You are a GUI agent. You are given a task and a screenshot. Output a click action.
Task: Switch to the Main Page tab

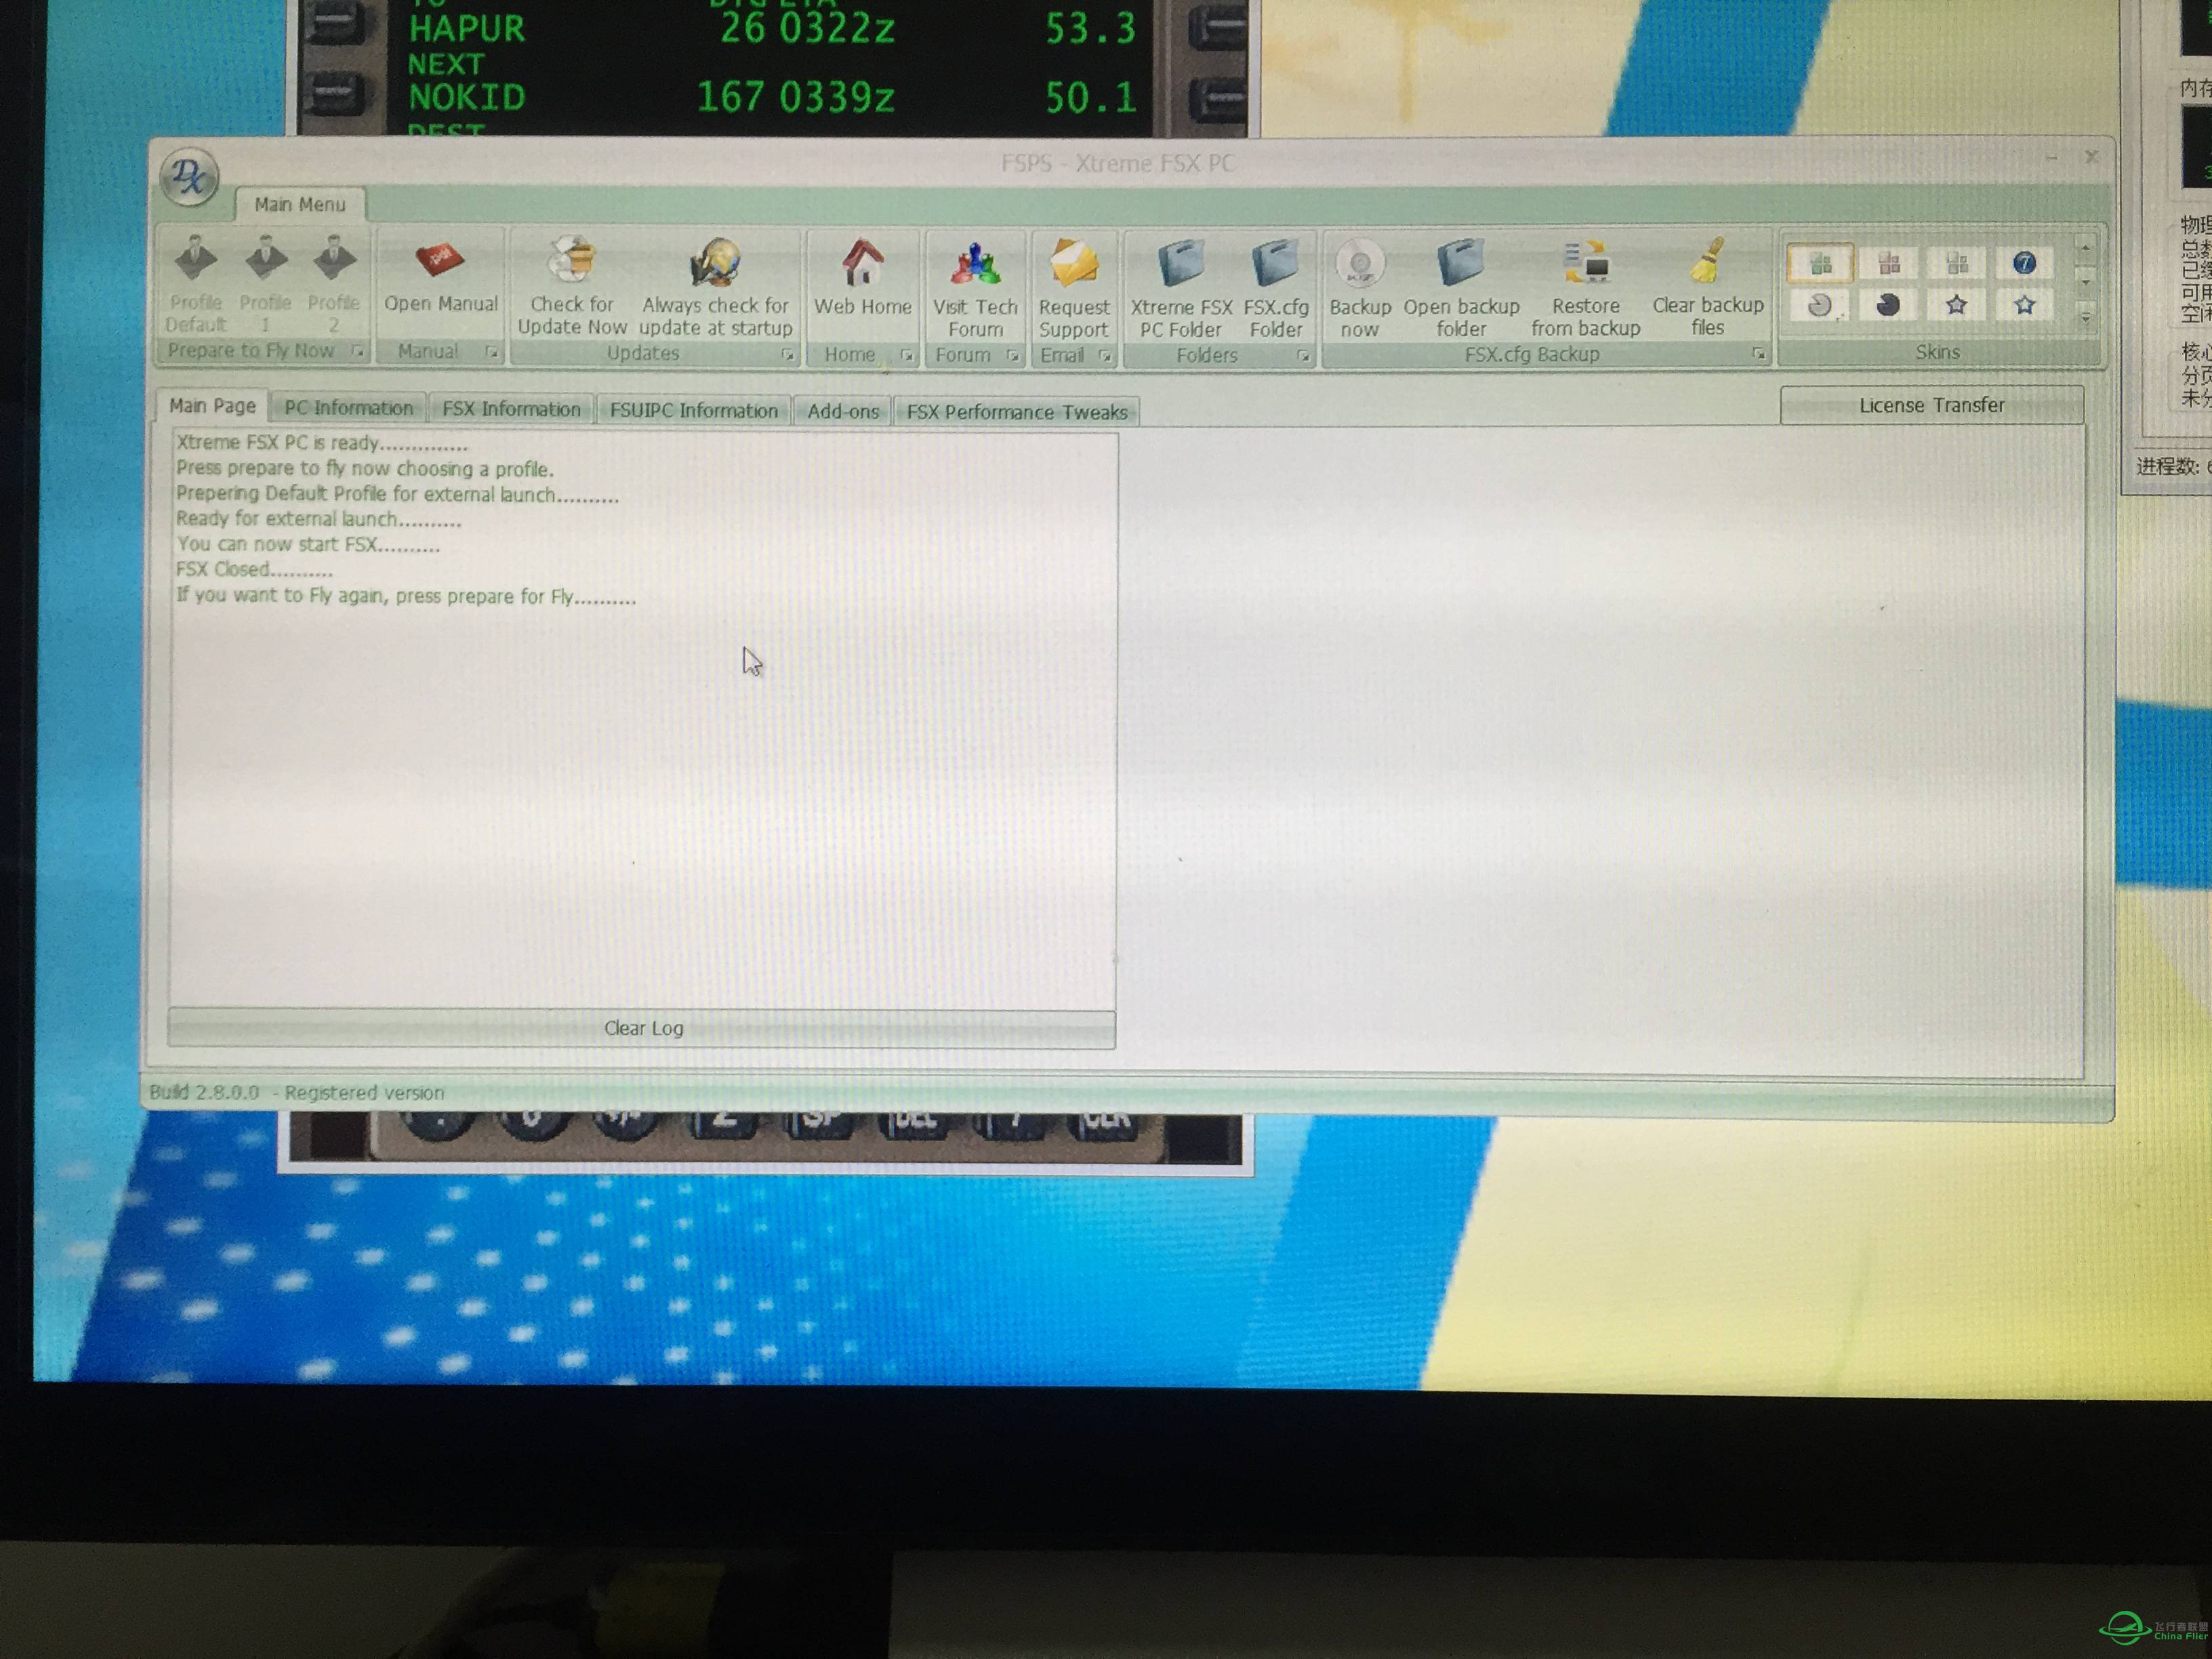[212, 405]
